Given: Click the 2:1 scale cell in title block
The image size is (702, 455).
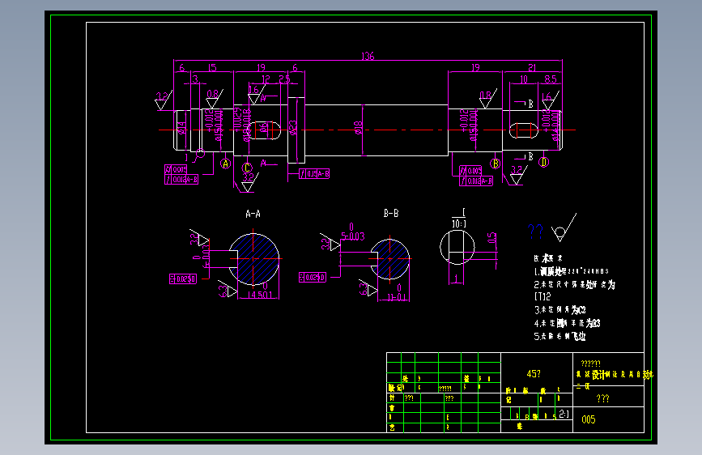Looking at the screenshot, I should coord(564,414).
